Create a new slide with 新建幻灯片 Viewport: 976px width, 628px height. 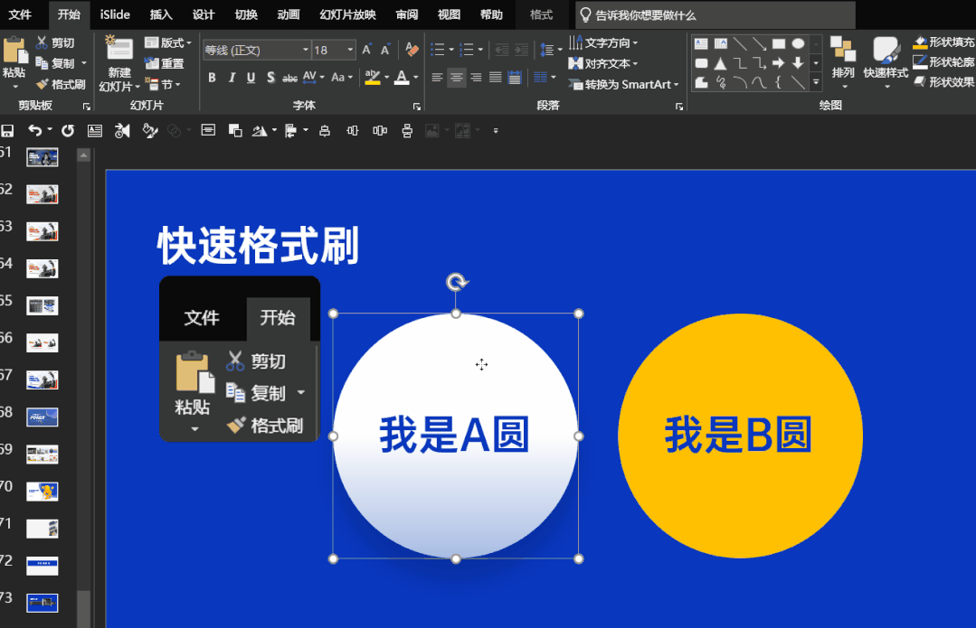[119, 65]
